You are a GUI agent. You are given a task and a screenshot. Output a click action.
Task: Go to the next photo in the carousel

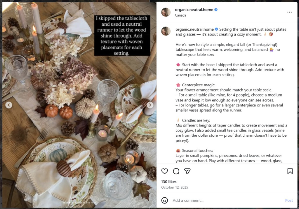[x=150, y=105]
